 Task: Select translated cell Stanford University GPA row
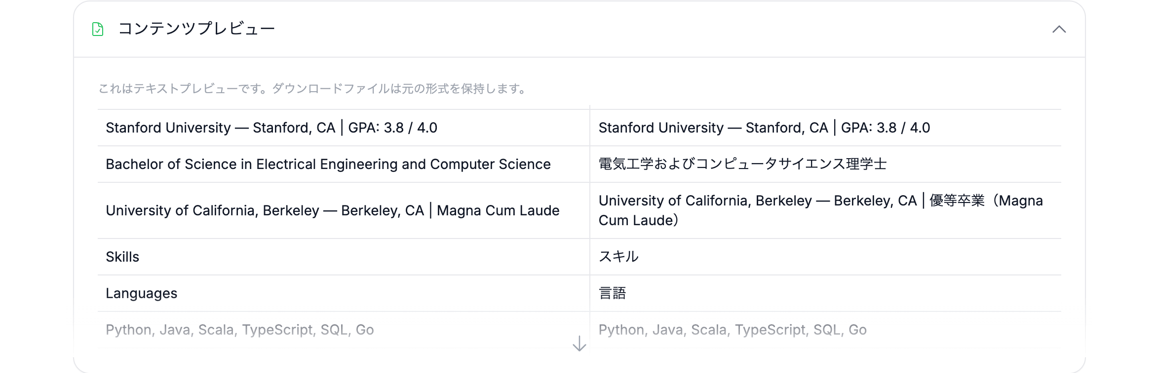click(x=825, y=128)
